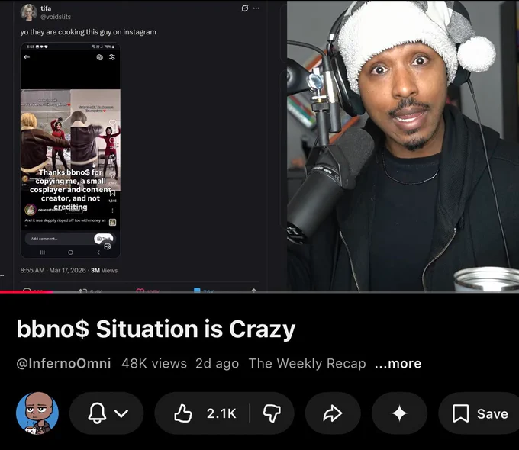Click the 48K views text
The width and height of the screenshot is (519, 450).
pos(154,363)
